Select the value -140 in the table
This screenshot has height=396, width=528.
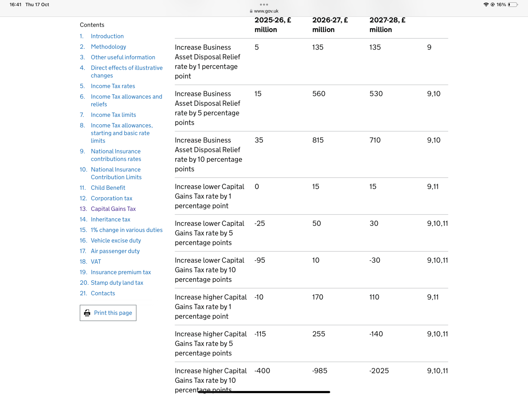(376, 334)
